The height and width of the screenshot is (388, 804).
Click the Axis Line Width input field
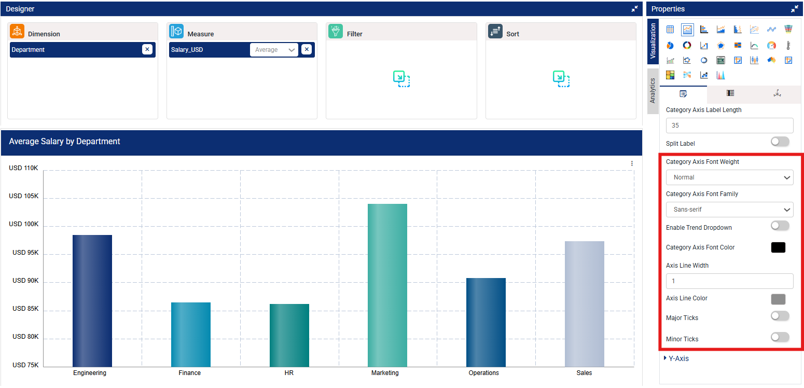(x=729, y=281)
